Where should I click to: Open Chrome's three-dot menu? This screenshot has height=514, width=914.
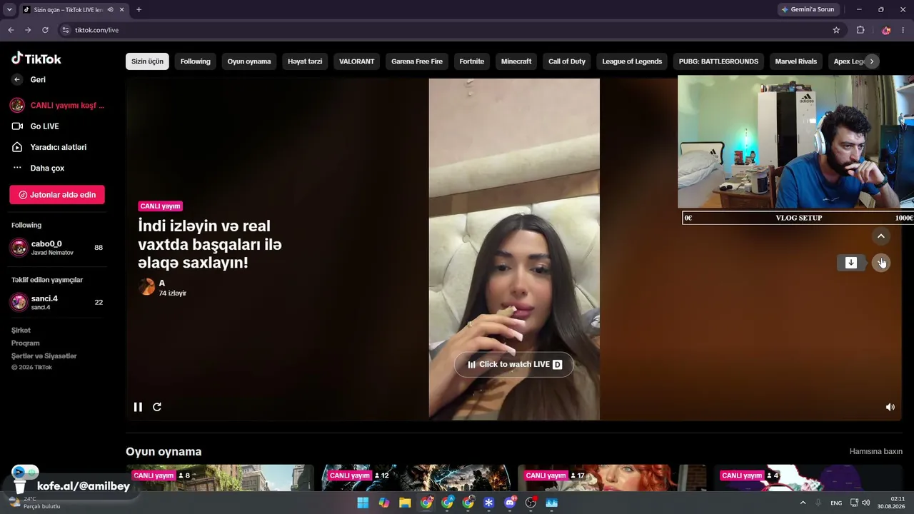[x=903, y=30]
